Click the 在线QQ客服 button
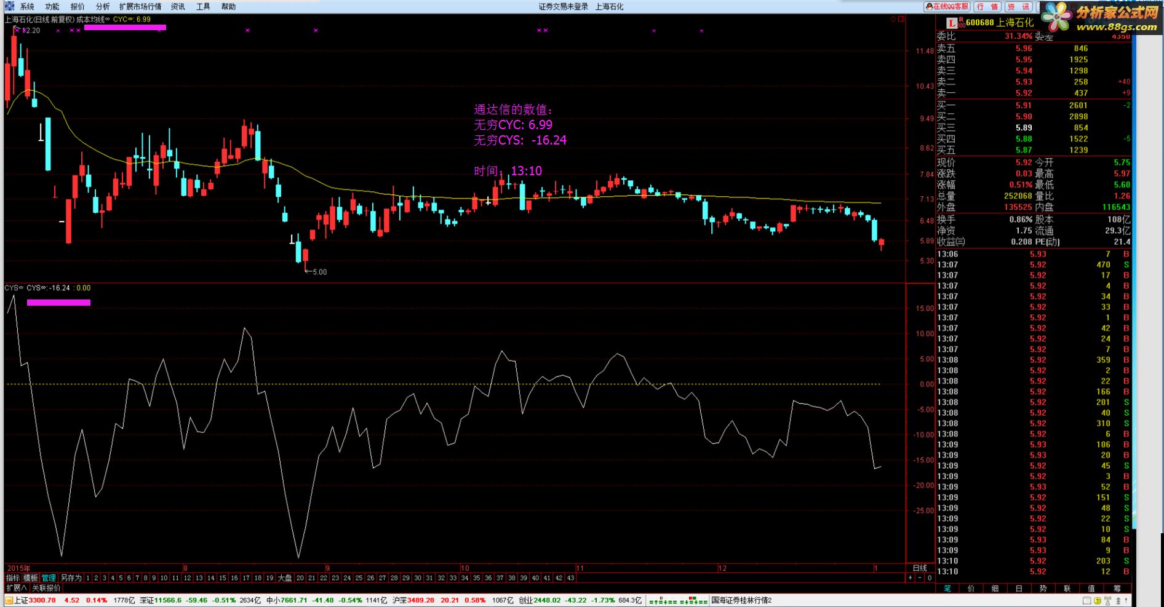Image resolution: width=1164 pixels, height=607 pixels. pos(947,7)
